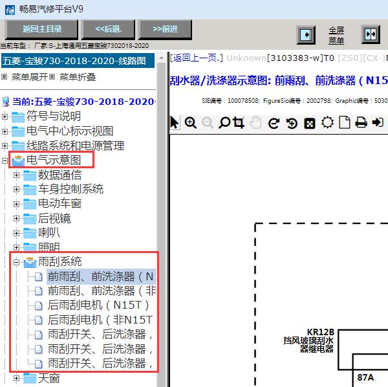Select the 天窗 folder label
This screenshot has width=388, height=387.
click(48, 378)
